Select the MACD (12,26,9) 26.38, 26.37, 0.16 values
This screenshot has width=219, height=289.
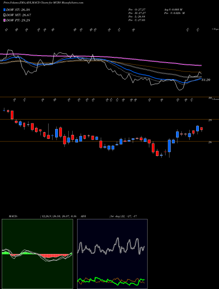tap(58, 216)
